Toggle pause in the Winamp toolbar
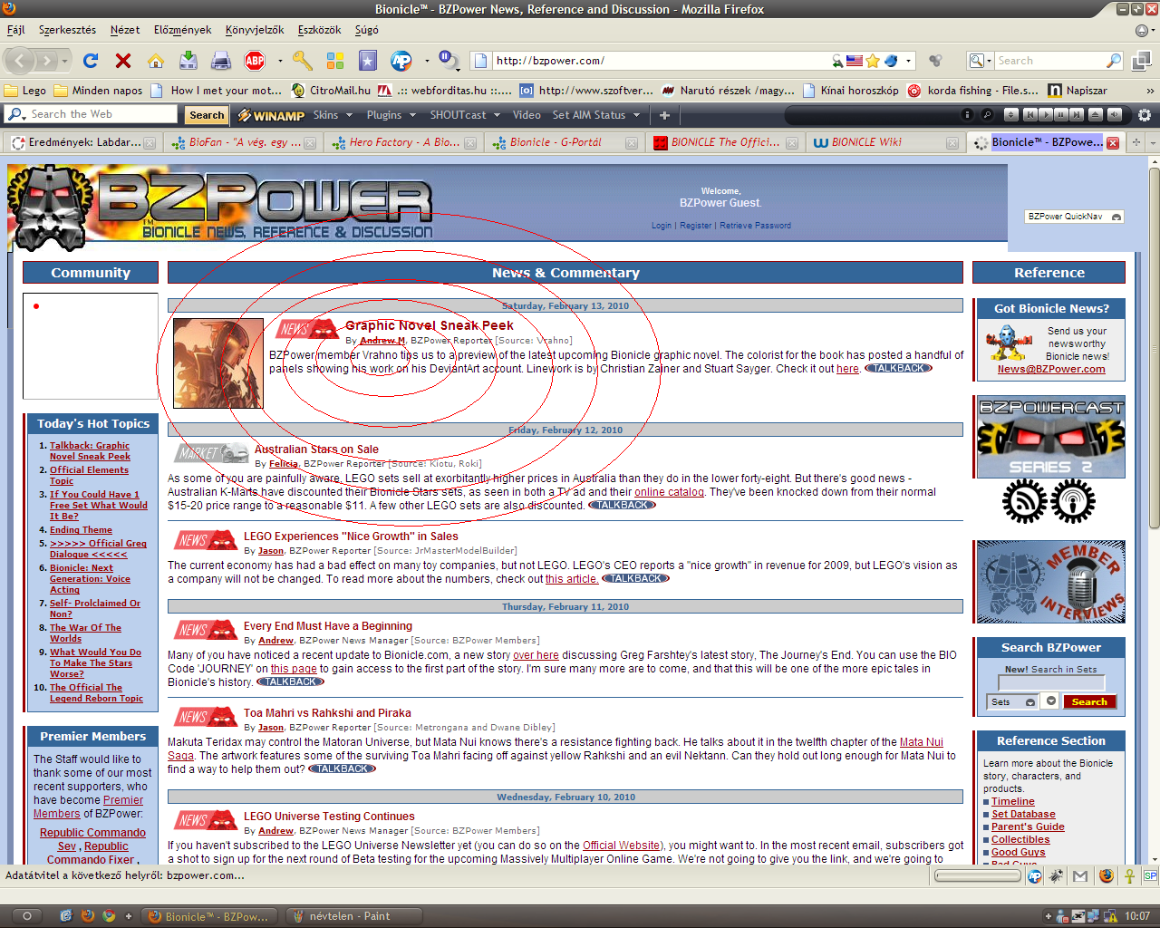Screen dimensions: 1160x928 pyautogui.click(x=1061, y=115)
